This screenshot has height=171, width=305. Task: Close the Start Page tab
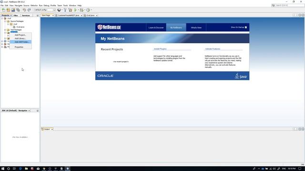[53, 16]
